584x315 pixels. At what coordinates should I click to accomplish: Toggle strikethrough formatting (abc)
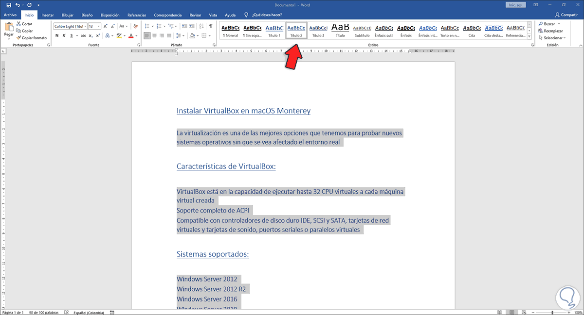[83, 35]
